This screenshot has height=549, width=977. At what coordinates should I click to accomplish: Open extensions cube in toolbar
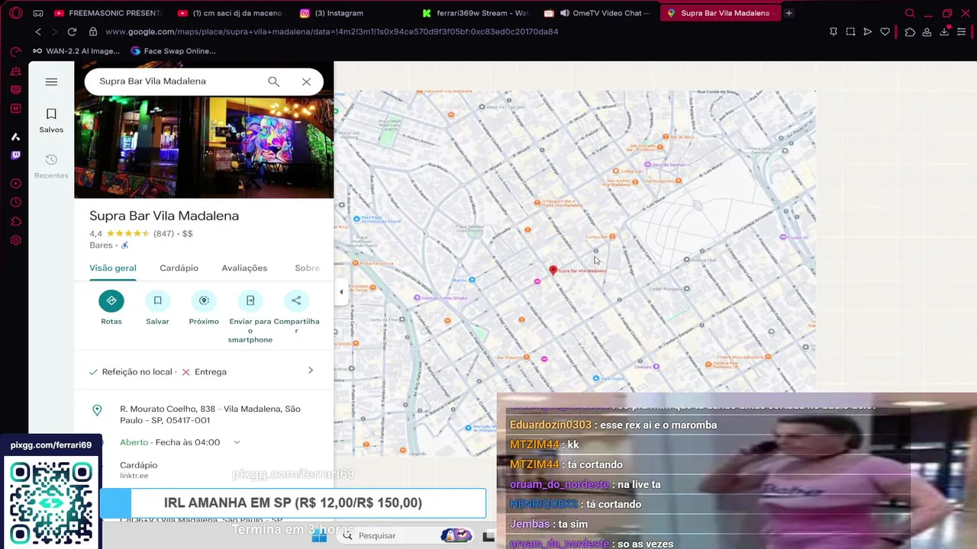[910, 32]
